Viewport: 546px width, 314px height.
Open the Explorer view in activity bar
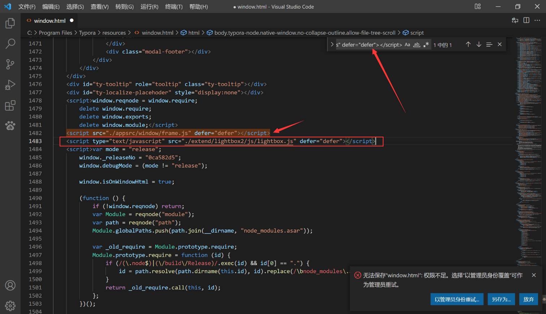pyautogui.click(x=10, y=23)
